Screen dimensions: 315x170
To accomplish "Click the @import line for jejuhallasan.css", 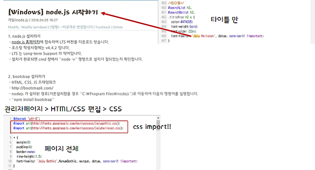I will click(x=68, y=128).
